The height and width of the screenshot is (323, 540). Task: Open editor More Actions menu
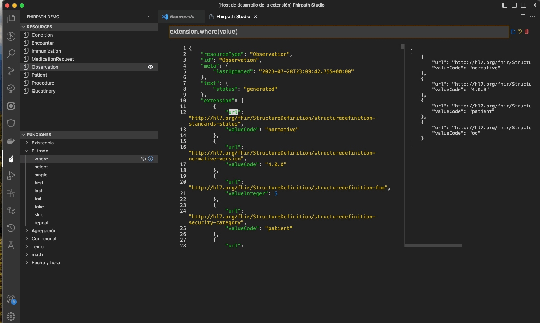point(532,17)
